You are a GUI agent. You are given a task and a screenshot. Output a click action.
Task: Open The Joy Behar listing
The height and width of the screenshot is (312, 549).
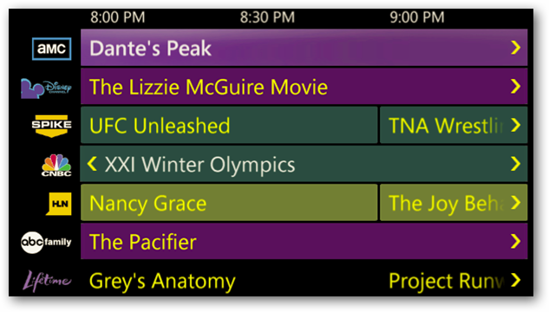(454, 203)
